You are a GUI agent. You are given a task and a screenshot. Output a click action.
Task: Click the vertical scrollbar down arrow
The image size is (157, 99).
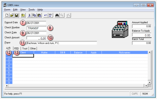(x=149, y=82)
